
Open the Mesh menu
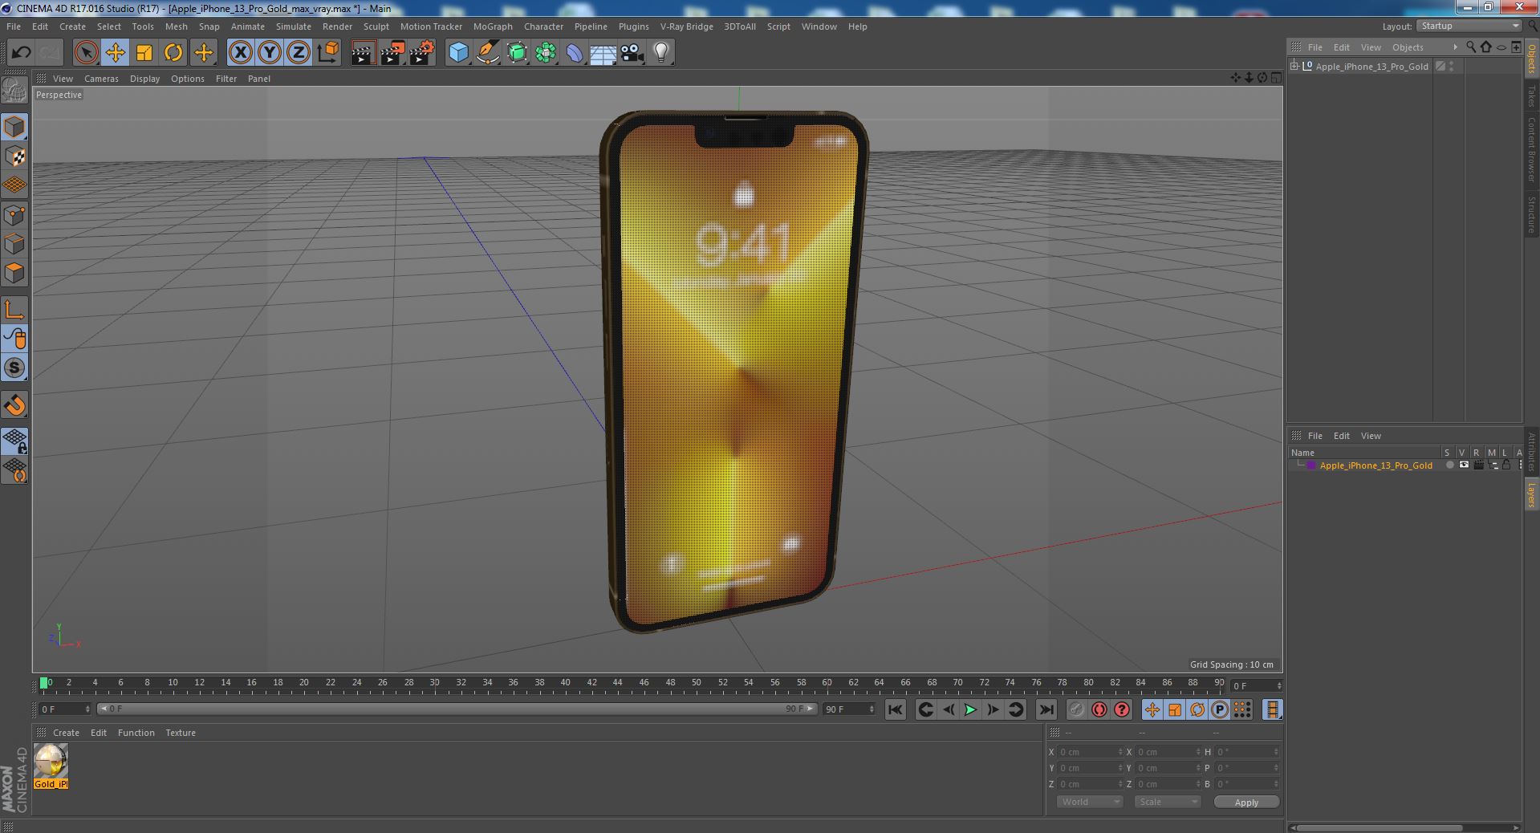pos(176,26)
